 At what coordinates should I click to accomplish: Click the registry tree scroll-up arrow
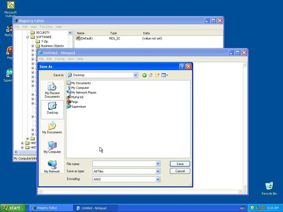click(x=70, y=33)
